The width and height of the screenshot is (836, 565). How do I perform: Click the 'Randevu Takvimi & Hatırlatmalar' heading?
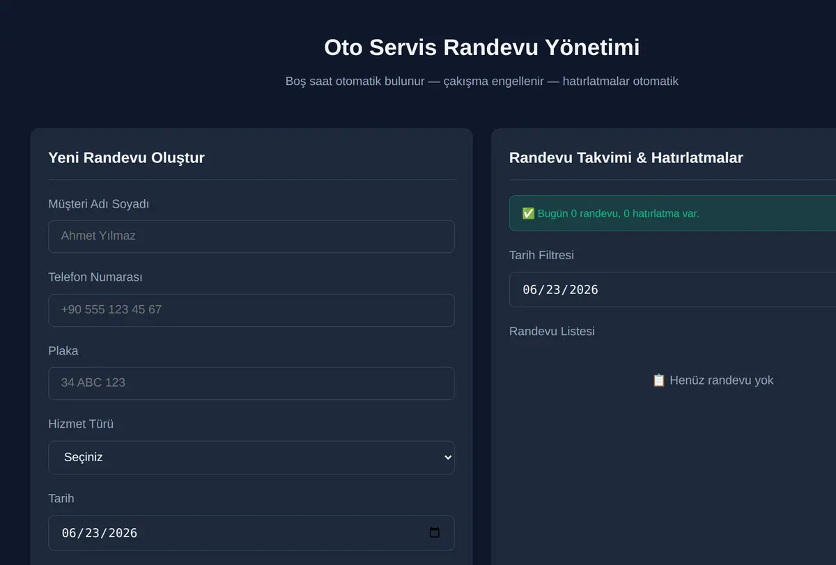pyautogui.click(x=626, y=157)
